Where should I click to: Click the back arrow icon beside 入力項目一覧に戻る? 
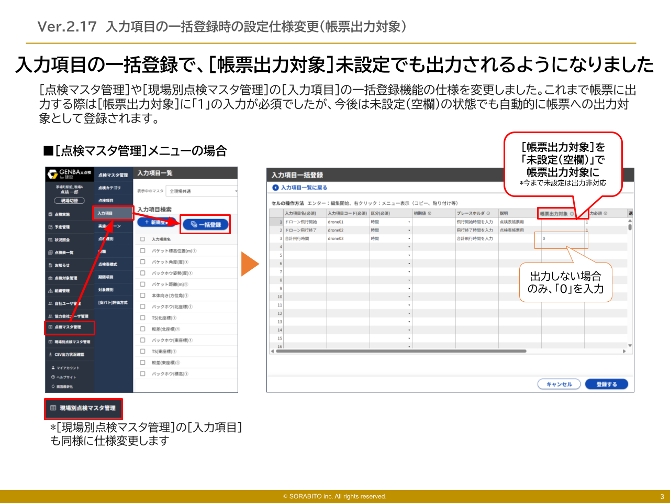coord(275,188)
